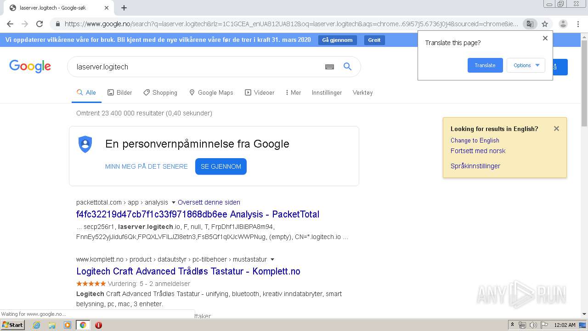Open the Options dropdown in translate popup
588x331 pixels.
(526, 65)
